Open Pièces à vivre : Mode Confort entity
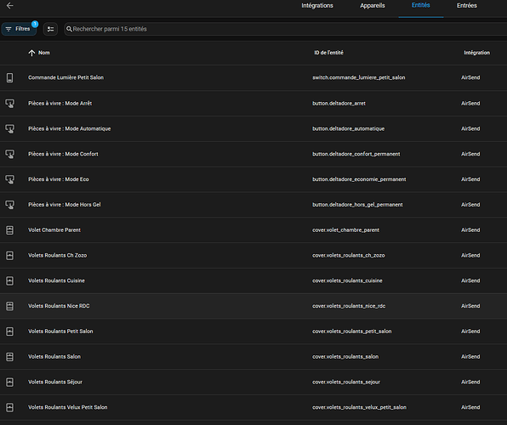Image resolution: width=507 pixels, height=425 pixels. 253,154
